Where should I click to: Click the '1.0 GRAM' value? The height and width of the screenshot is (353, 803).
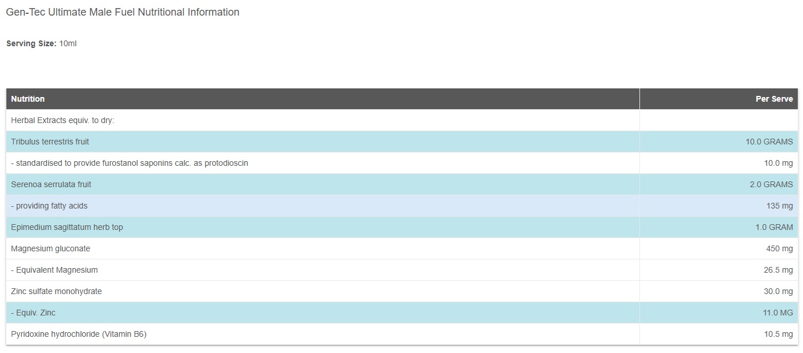coord(774,227)
